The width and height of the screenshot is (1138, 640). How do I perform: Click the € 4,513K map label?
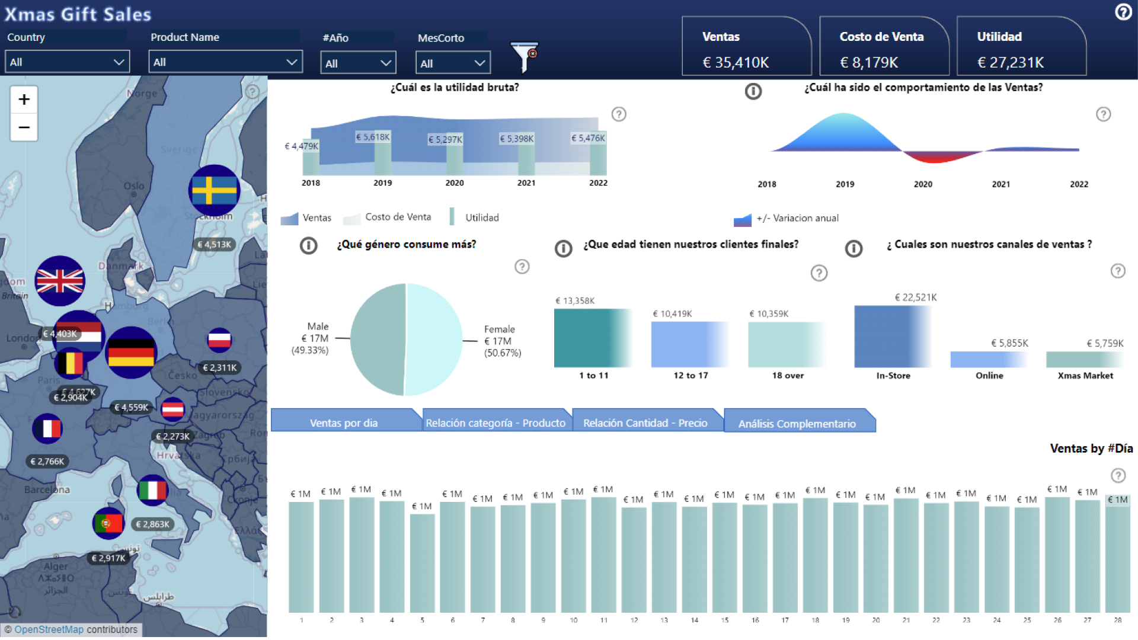click(215, 244)
